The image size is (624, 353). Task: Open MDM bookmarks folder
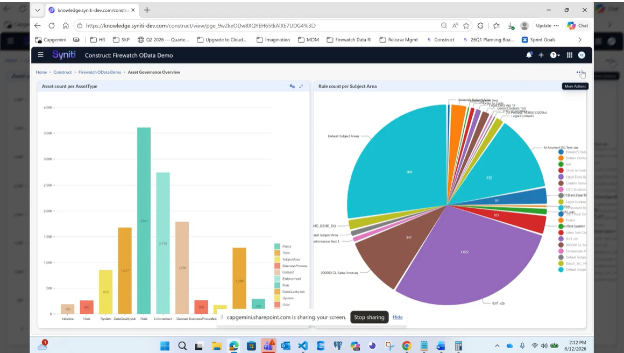click(x=308, y=40)
